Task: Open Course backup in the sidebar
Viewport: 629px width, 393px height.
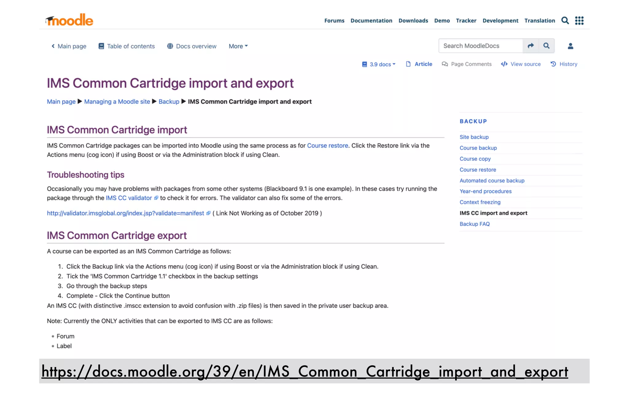Action: point(478,148)
